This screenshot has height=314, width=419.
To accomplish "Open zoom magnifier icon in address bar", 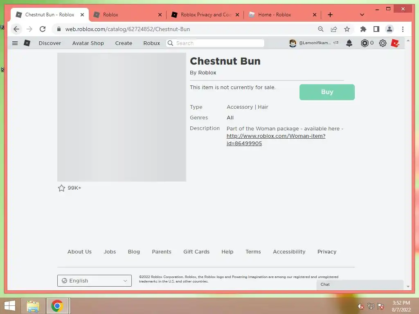I will 321,29.
